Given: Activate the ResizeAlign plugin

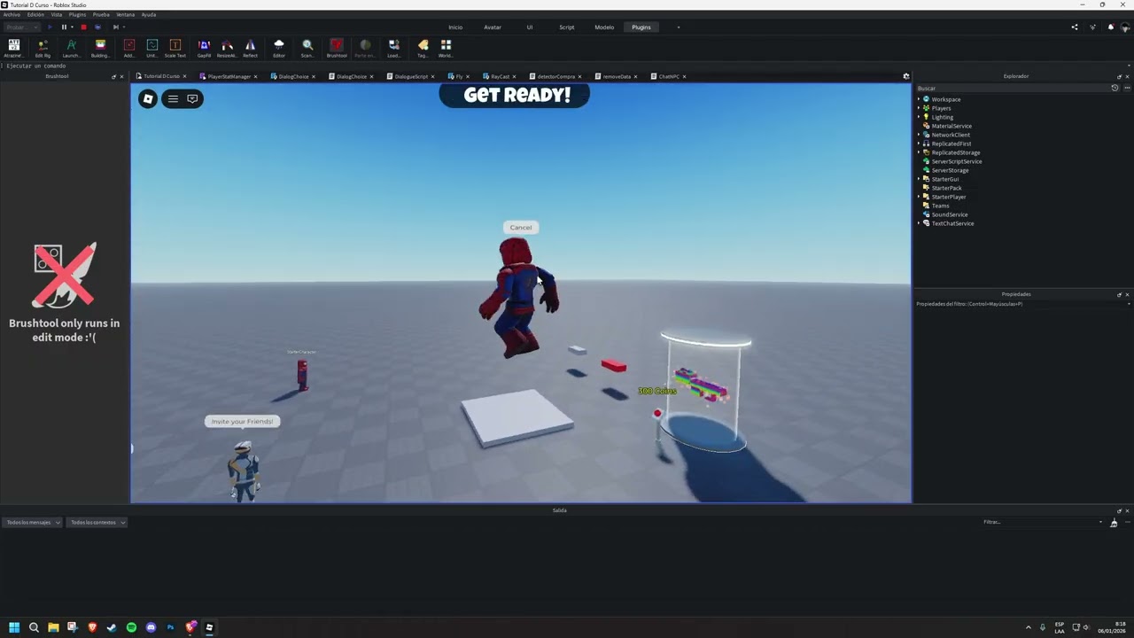Looking at the screenshot, I should click(227, 48).
